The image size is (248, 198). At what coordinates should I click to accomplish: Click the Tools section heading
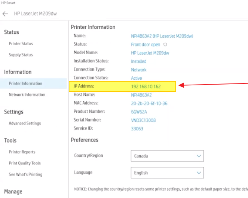click(x=10, y=141)
